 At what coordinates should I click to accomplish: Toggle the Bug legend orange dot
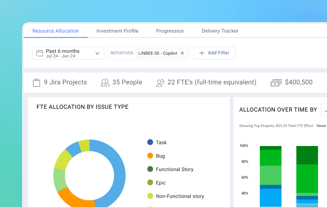[x=150, y=155]
